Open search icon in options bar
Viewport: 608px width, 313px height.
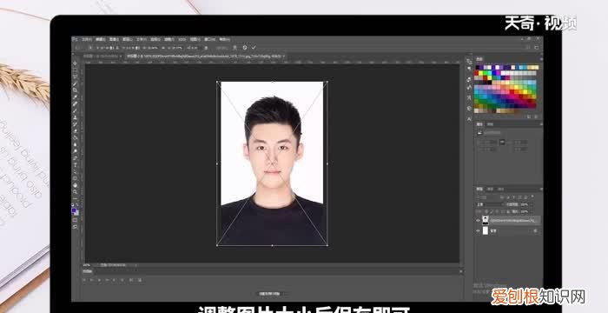point(529,47)
